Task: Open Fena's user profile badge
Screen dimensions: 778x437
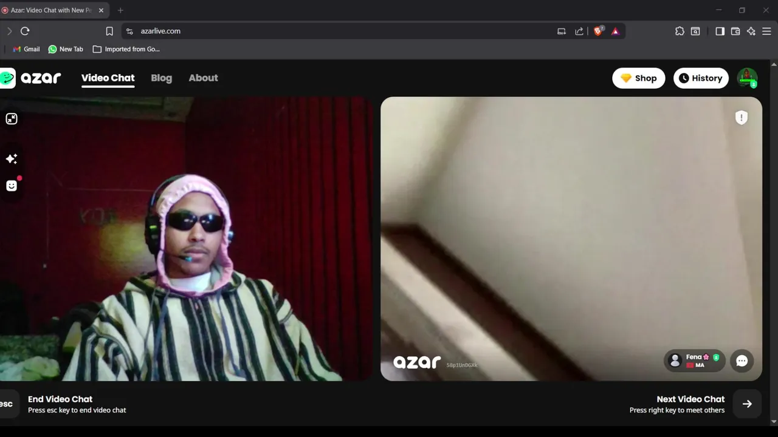Action: pos(694,361)
